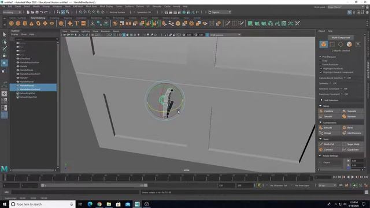Open the Transform Constraint dropdown
The height and width of the screenshot is (208, 370).
[342, 94]
